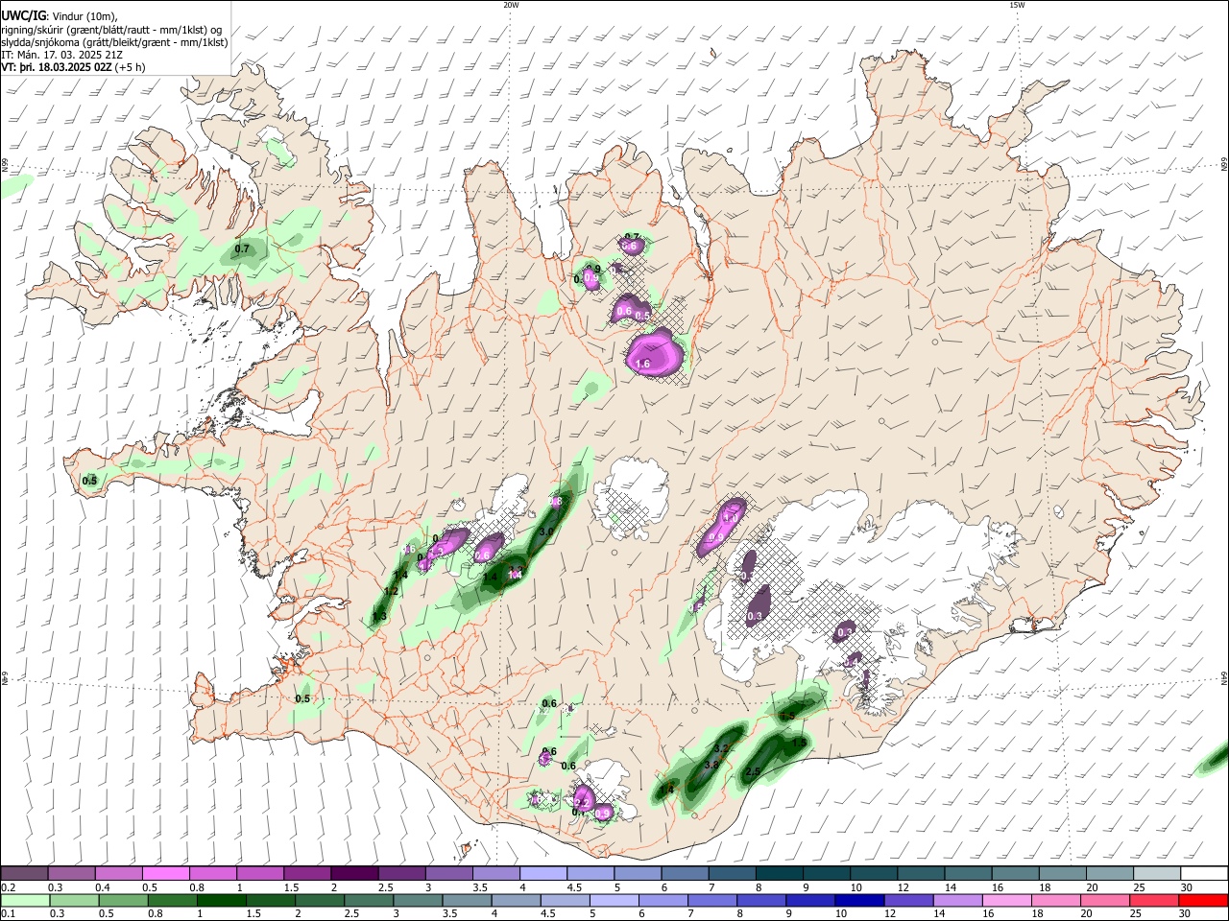Screen dimensions: 1229x921
Task: Click the rigning/skúrir legend description line
Action: tap(111, 29)
